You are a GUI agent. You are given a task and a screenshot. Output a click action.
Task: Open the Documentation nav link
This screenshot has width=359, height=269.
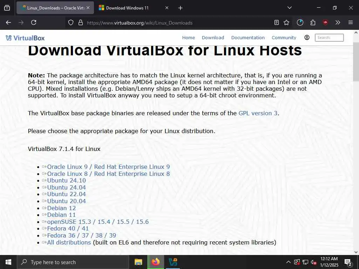[x=248, y=38]
